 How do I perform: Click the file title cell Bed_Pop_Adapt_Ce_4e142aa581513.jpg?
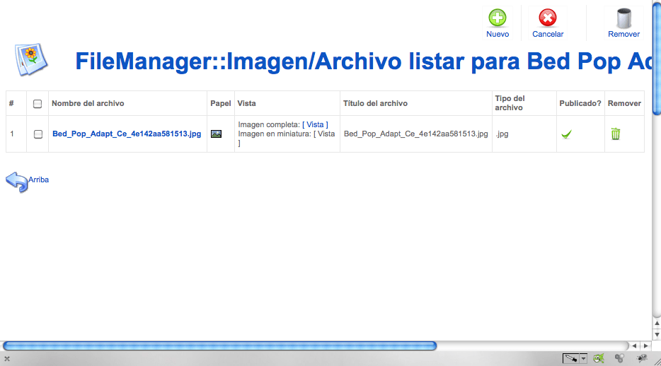click(x=415, y=134)
